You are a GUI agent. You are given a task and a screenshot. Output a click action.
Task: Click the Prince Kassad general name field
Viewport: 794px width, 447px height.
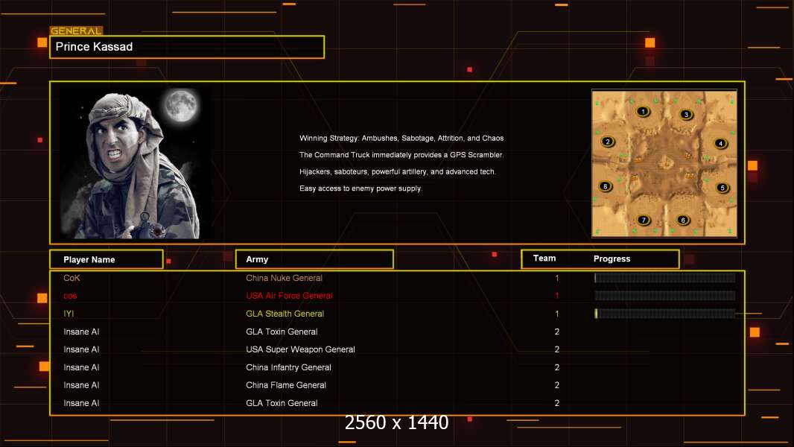pos(187,47)
